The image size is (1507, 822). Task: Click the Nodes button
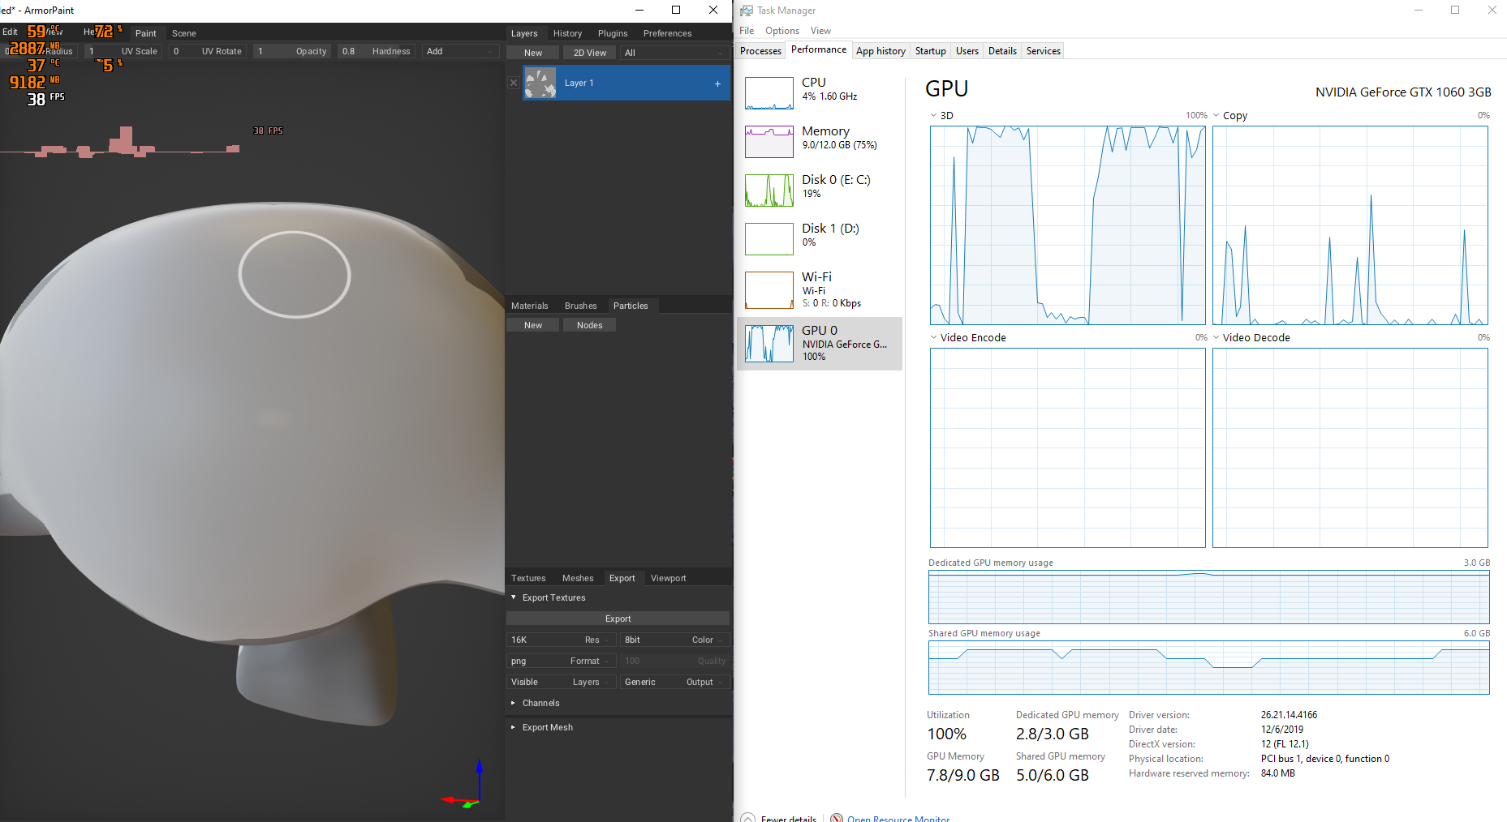pos(590,325)
